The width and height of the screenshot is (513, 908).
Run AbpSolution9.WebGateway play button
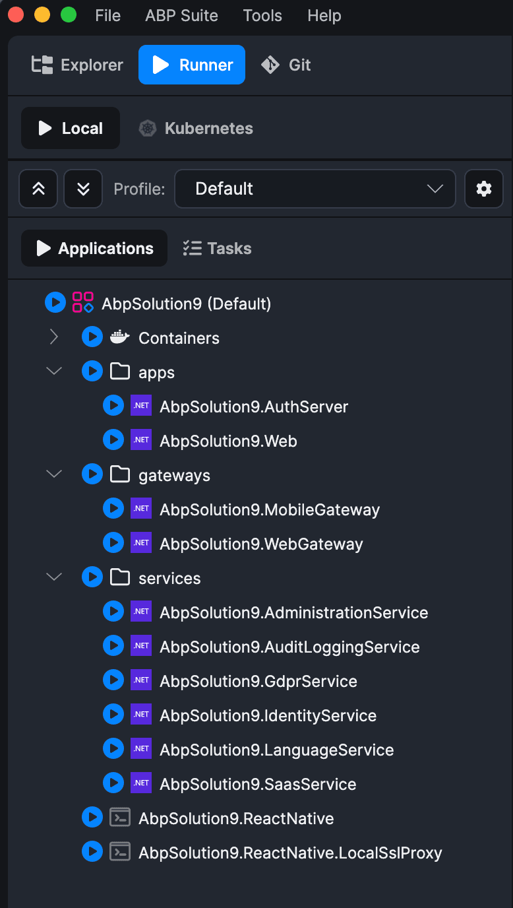(113, 544)
